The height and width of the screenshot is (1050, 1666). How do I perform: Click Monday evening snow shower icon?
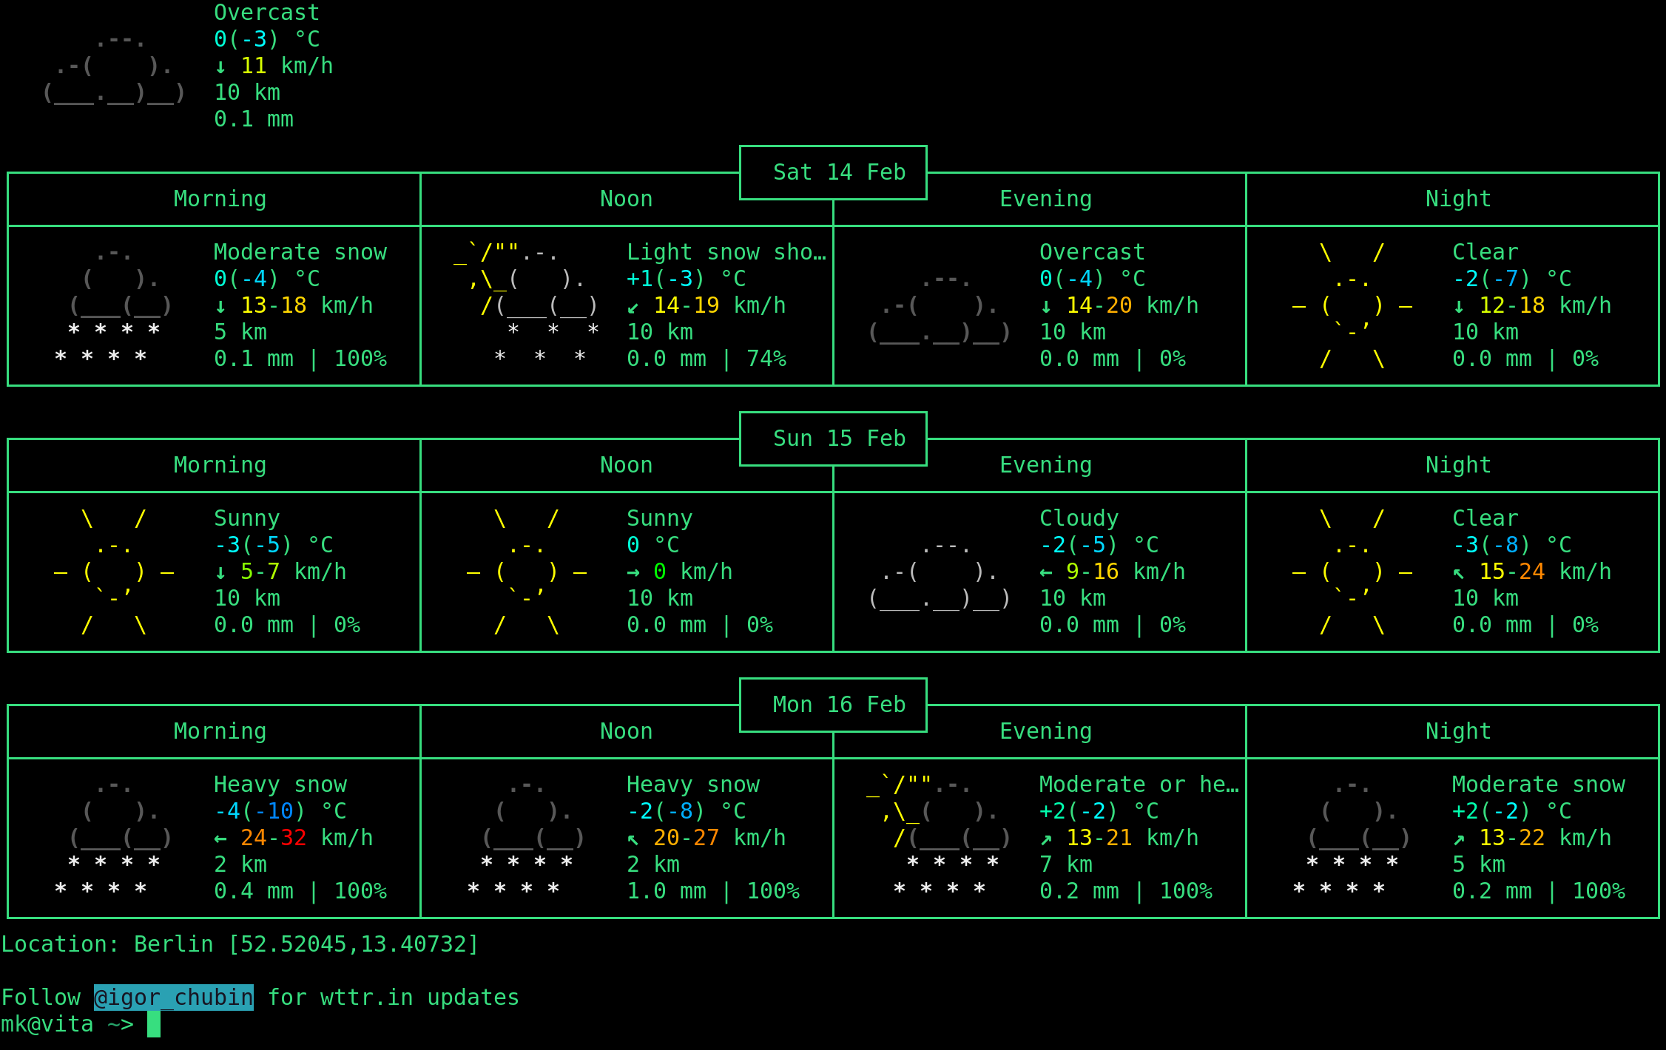940,837
